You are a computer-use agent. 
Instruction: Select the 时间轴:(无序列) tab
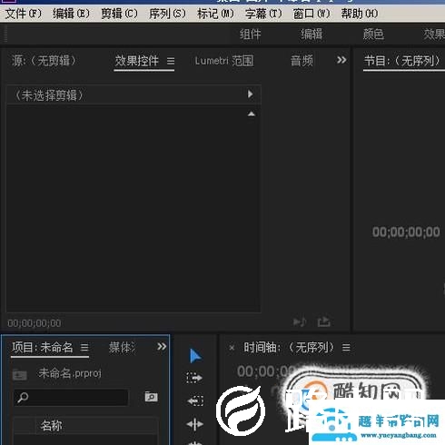(x=289, y=347)
